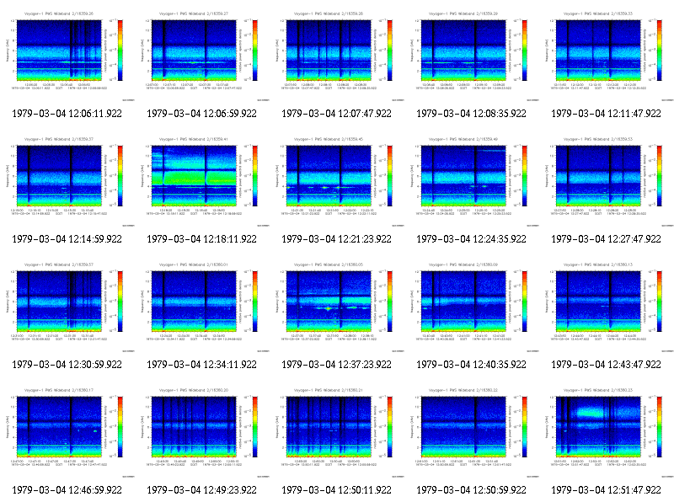Click the 12:14:59.922 spectrogram thumbnail
This screenshot has width=674, height=502.
(x=67, y=182)
